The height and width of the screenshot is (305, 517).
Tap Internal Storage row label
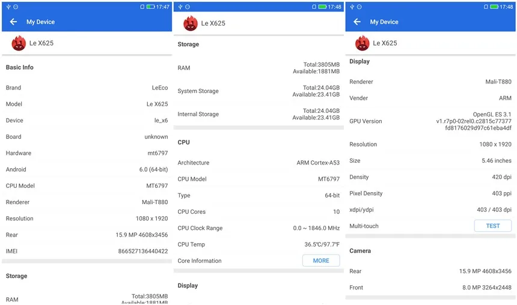point(198,114)
